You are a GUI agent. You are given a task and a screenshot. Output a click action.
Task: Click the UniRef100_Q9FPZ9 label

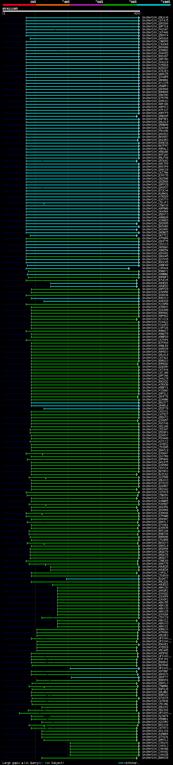coord(155,289)
